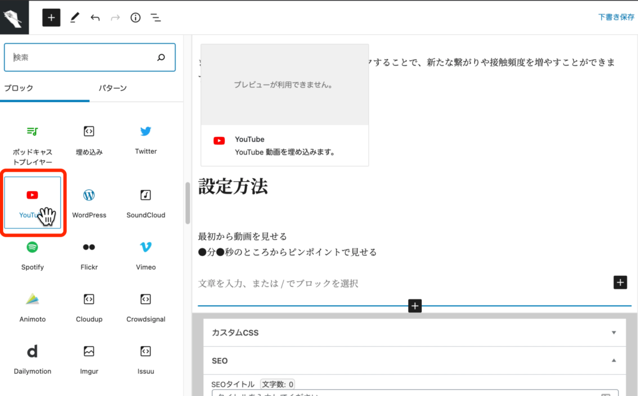Insert the Animoto embed block
638x396 pixels.
(32, 307)
